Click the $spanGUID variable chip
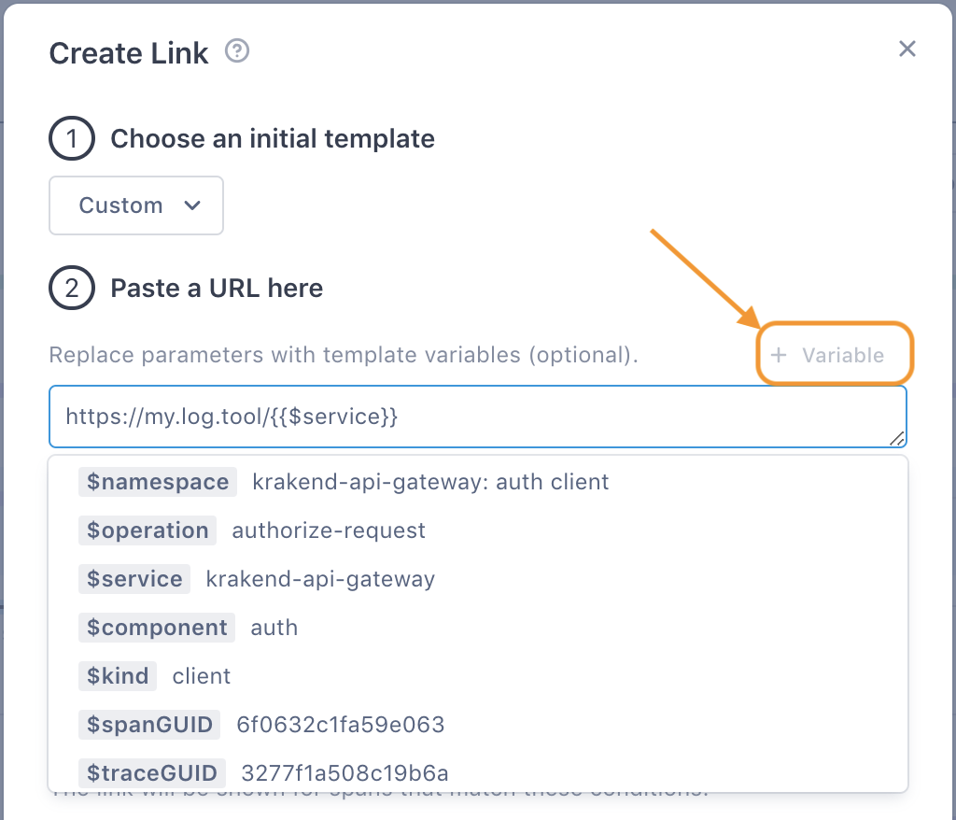The height and width of the screenshot is (820, 956). tap(148, 725)
